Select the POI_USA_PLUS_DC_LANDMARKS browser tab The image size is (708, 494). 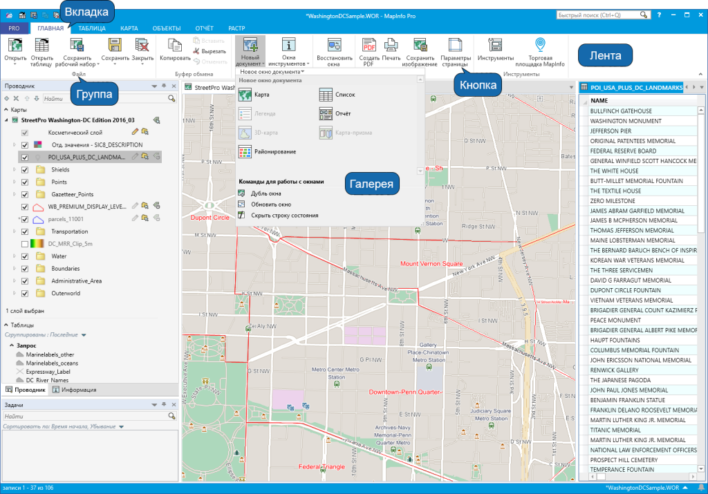tap(632, 88)
